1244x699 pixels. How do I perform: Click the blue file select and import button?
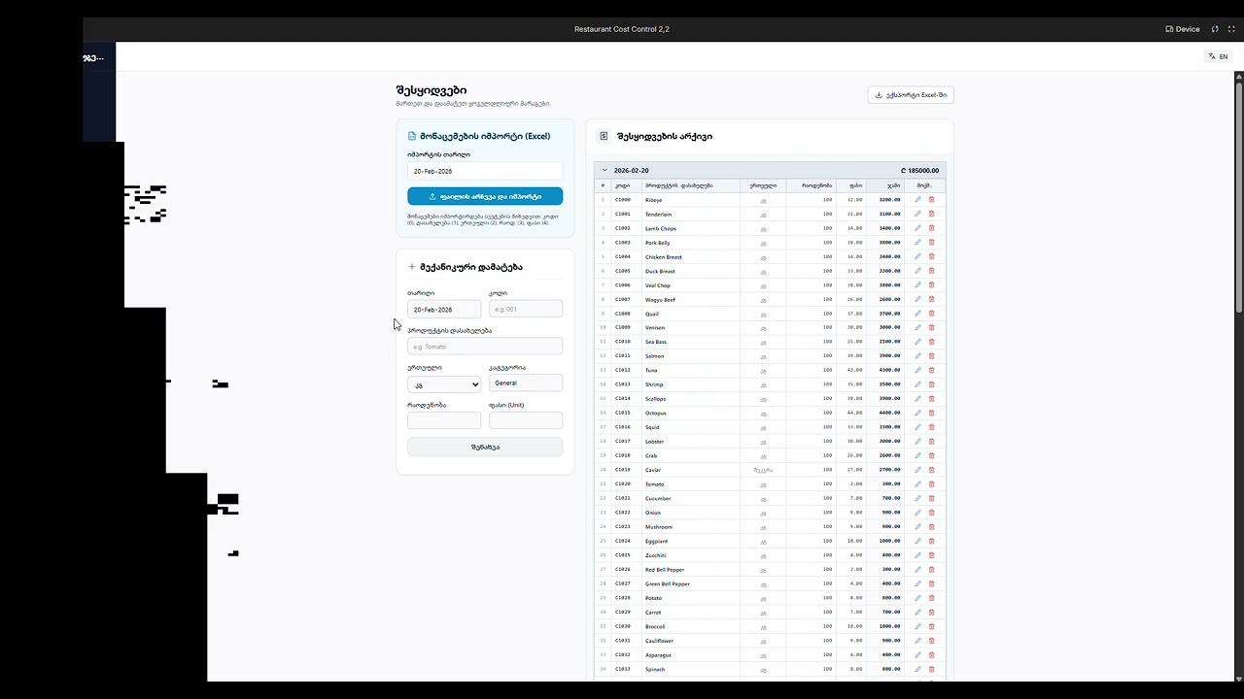coord(485,196)
